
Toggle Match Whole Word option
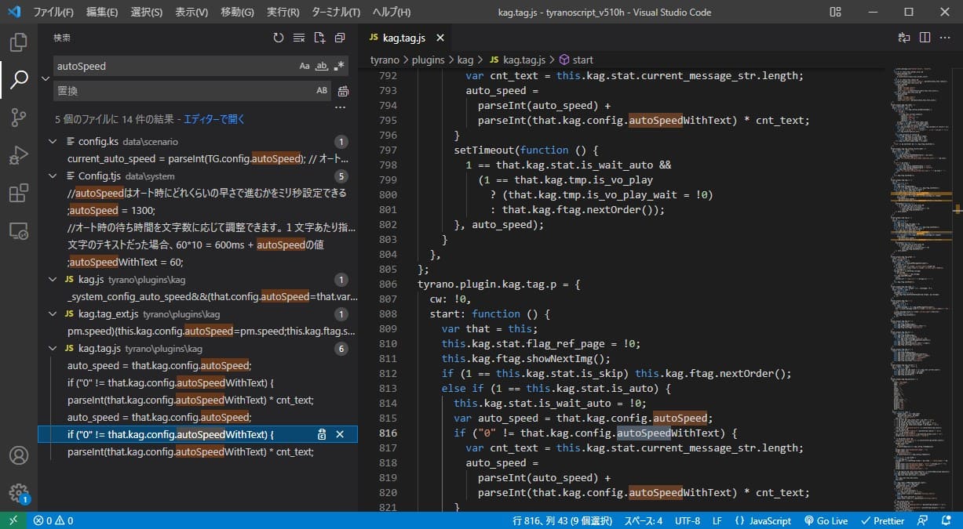[x=322, y=67]
